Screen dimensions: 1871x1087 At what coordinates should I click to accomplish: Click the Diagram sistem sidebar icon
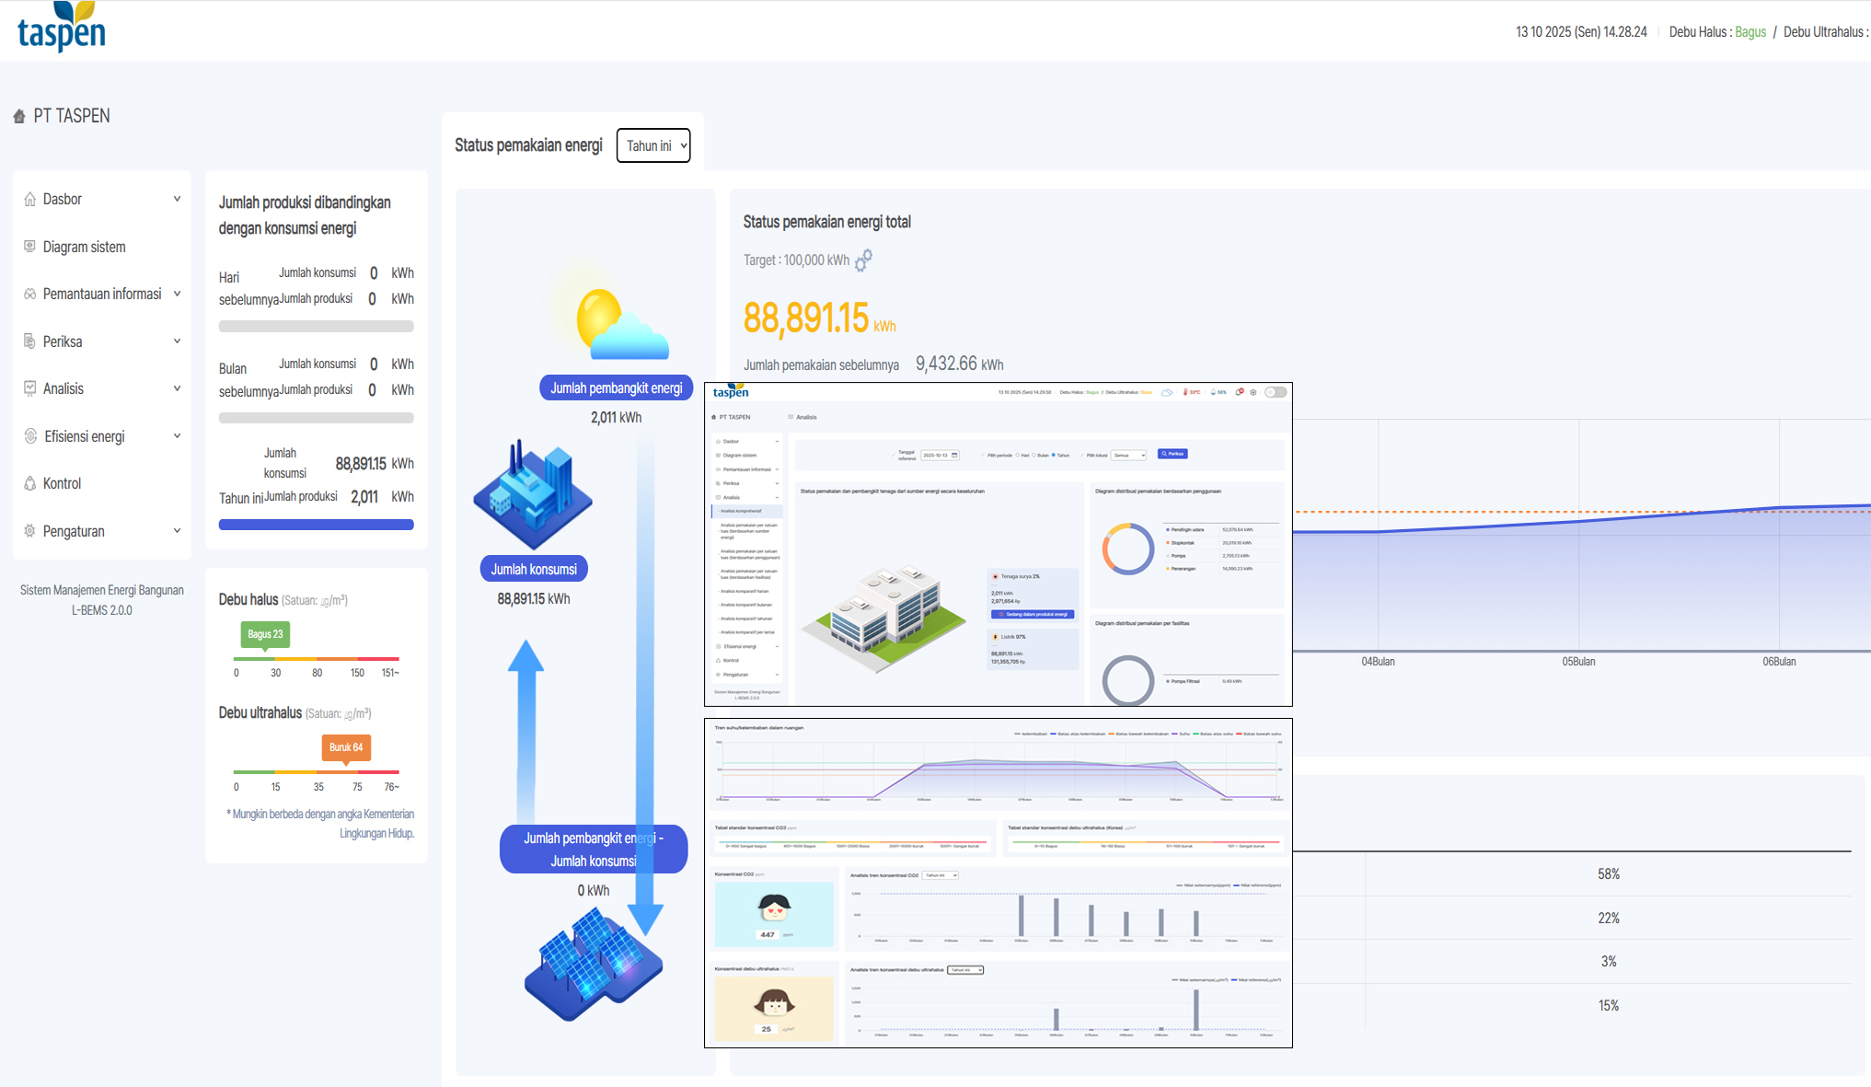click(29, 247)
